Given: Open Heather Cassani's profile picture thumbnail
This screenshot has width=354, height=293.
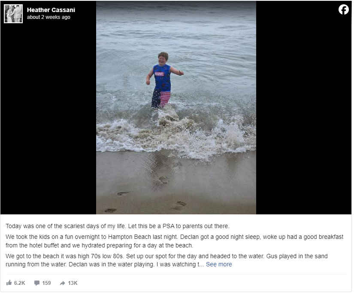Looking at the screenshot, I should coord(13,14).
